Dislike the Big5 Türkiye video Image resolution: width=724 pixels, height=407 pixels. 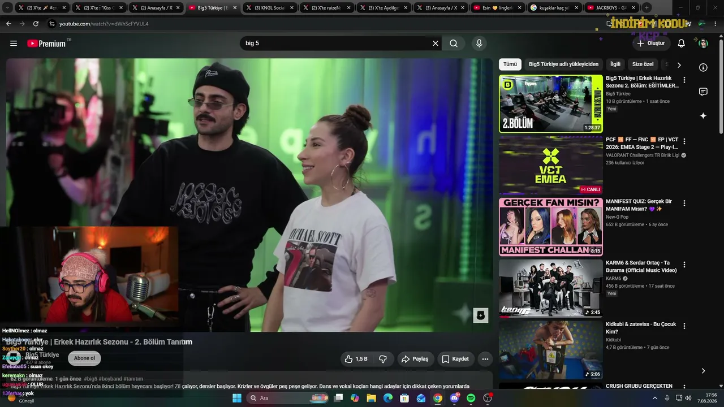(383, 359)
